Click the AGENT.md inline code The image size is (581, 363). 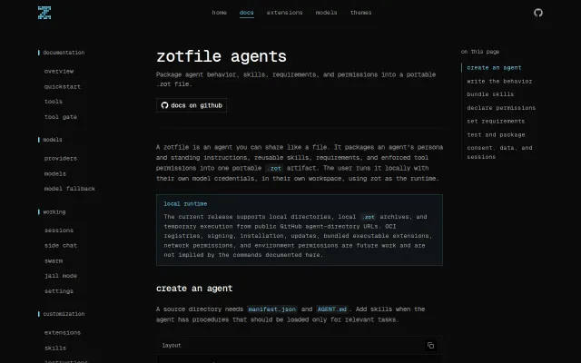click(x=332, y=309)
